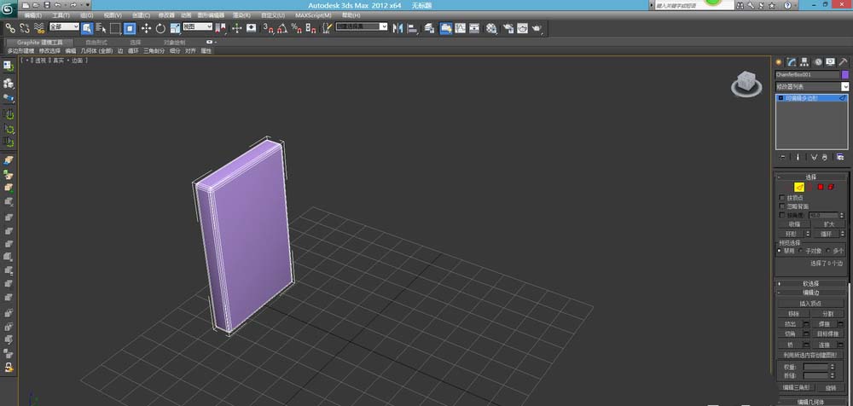Viewport: 853px width, 406px height.
Task: Select the Move transform tool
Action: [147, 28]
